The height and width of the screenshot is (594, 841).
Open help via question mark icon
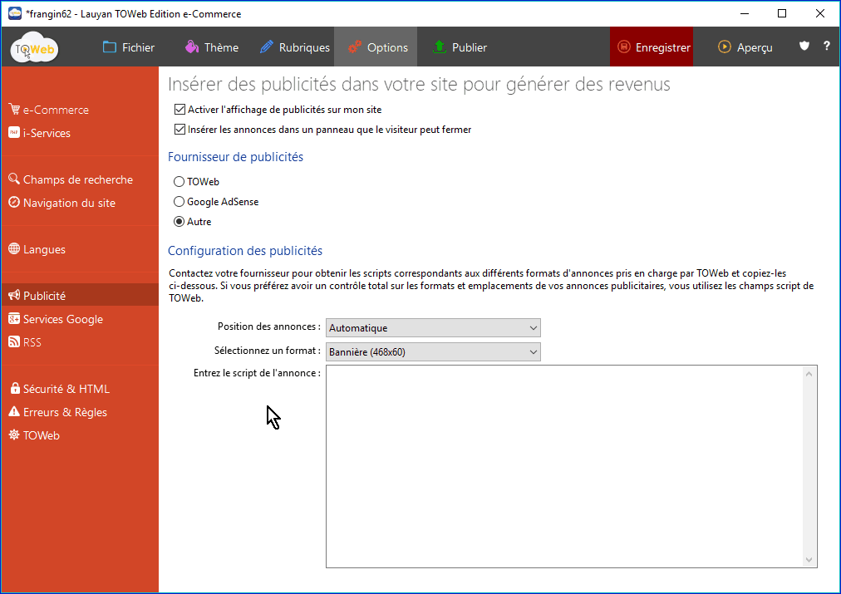click(x=827, y=47)
